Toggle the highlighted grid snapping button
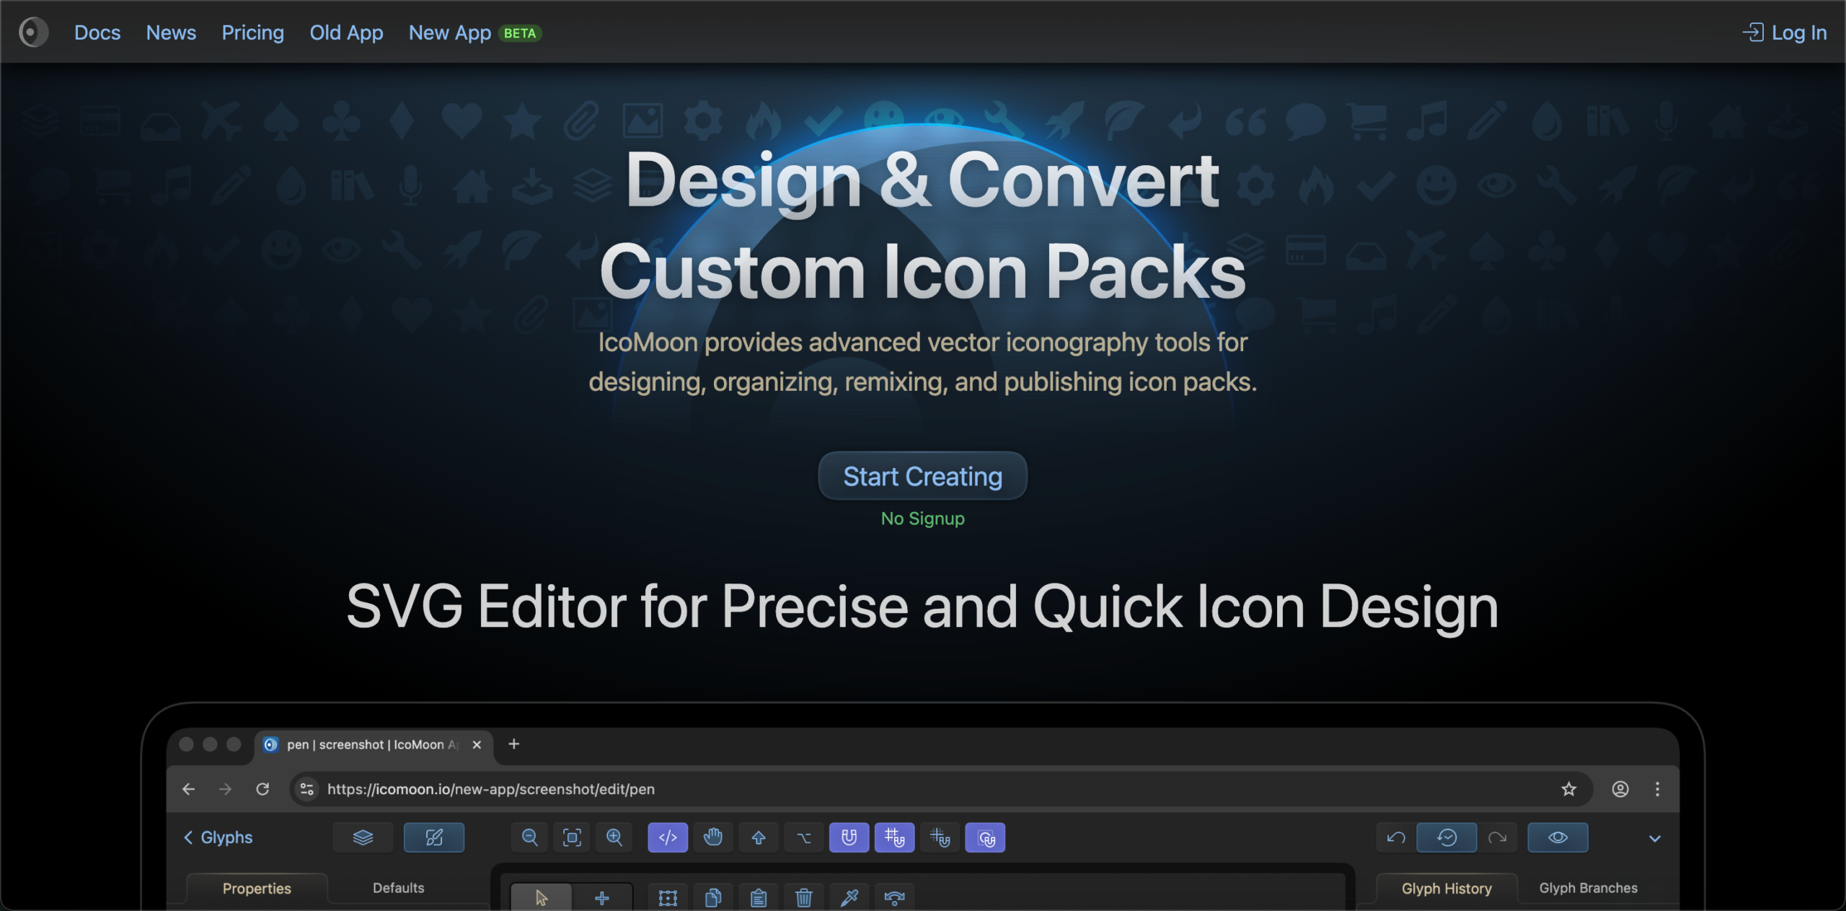Viewport: 1846px width, 911px height. pos(895,837)
